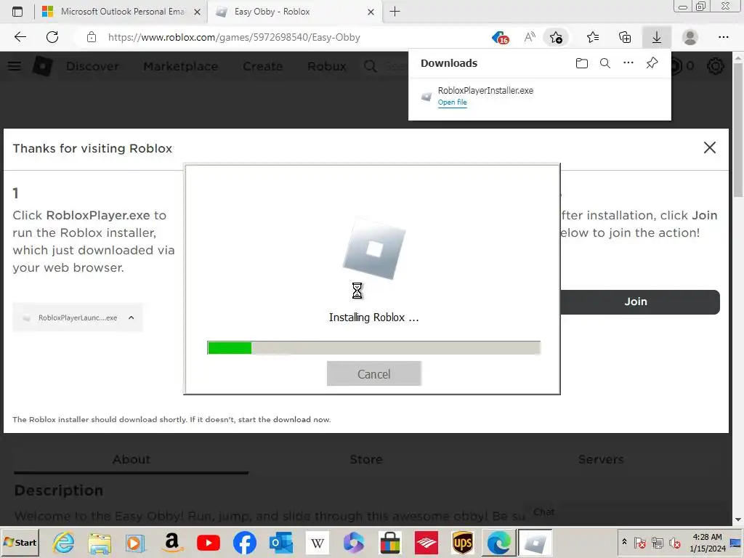744x558 pixels.
Task: Open Facebook from the taskbar
Action: click(245, 542)
